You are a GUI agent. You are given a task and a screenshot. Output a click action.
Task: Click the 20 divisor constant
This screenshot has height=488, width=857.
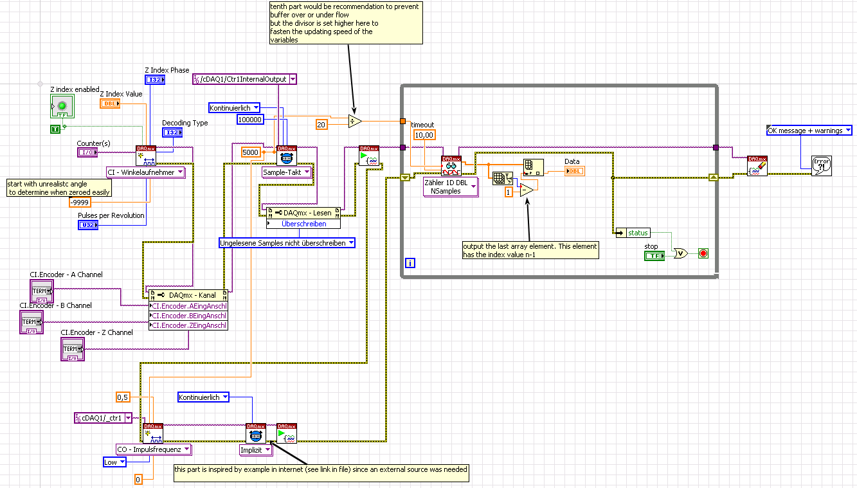pyautogui.click(x=323, y=124)
